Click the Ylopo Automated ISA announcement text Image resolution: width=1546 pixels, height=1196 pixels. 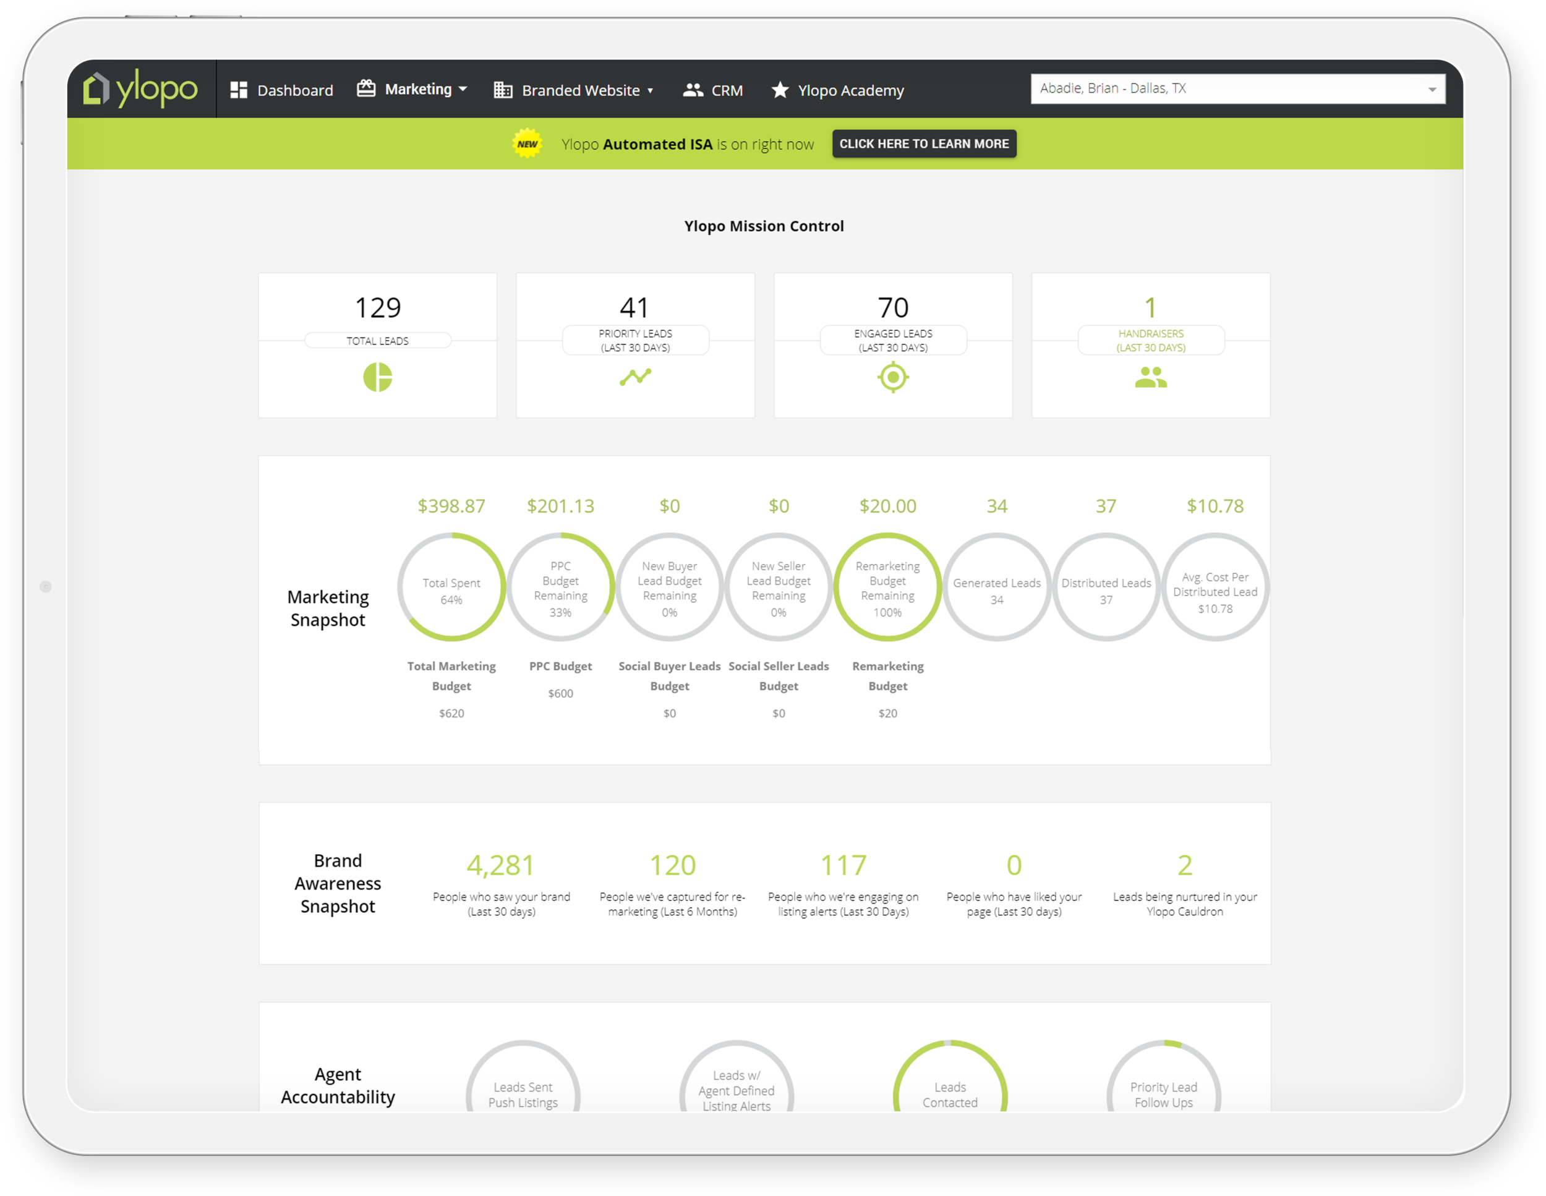687,144
